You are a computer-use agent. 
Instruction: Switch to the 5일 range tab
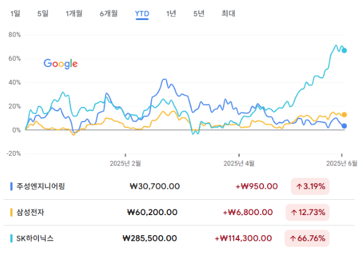[x=43, y=13]
